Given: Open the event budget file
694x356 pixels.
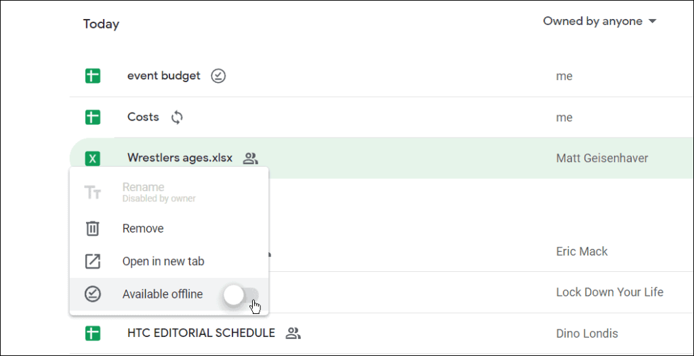Looking at the screenshot, I should point(164,76).
